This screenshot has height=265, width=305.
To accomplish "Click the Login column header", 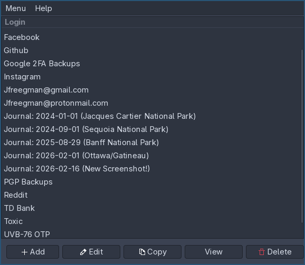I will point(152,22).
